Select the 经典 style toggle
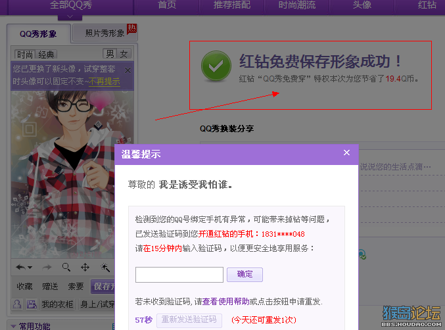Viewport: 445px width, 330px height. (46, 54)
